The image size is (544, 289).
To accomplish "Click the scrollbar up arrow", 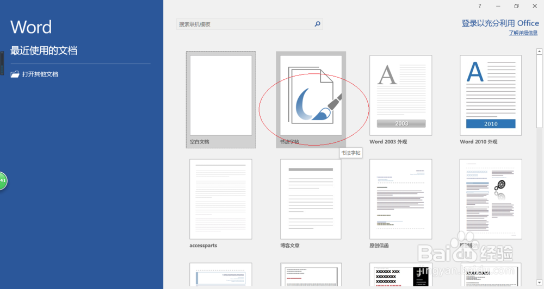I will pos(539,52).
